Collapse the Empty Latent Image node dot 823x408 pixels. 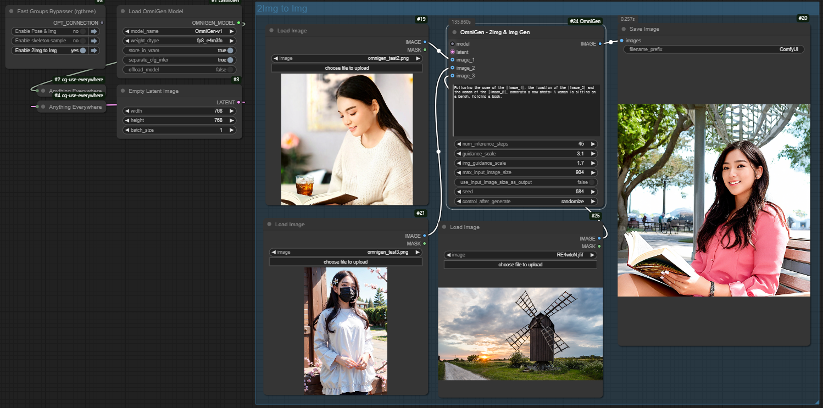pyautogui.click(x=122, y=91)
